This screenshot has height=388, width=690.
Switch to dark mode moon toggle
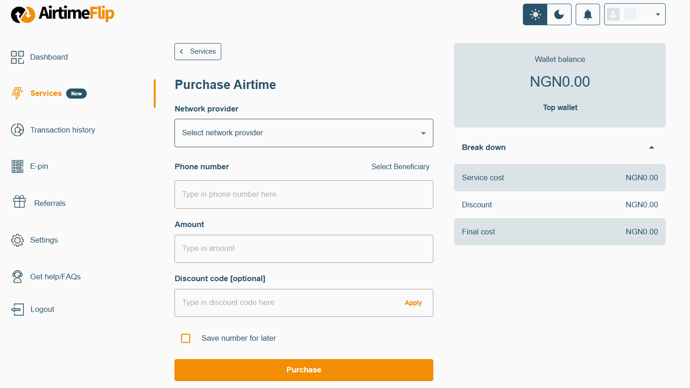(x=559, y=15)
